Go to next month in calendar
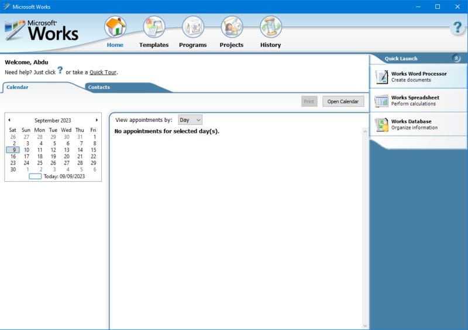Viewport: 468px width, 330px height. (x=97, y=120)
